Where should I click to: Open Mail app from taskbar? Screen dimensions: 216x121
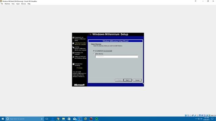tap(75, 119)
